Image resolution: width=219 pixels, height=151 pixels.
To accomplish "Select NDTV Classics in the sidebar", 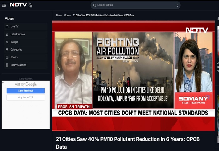I will coord(18,65).
